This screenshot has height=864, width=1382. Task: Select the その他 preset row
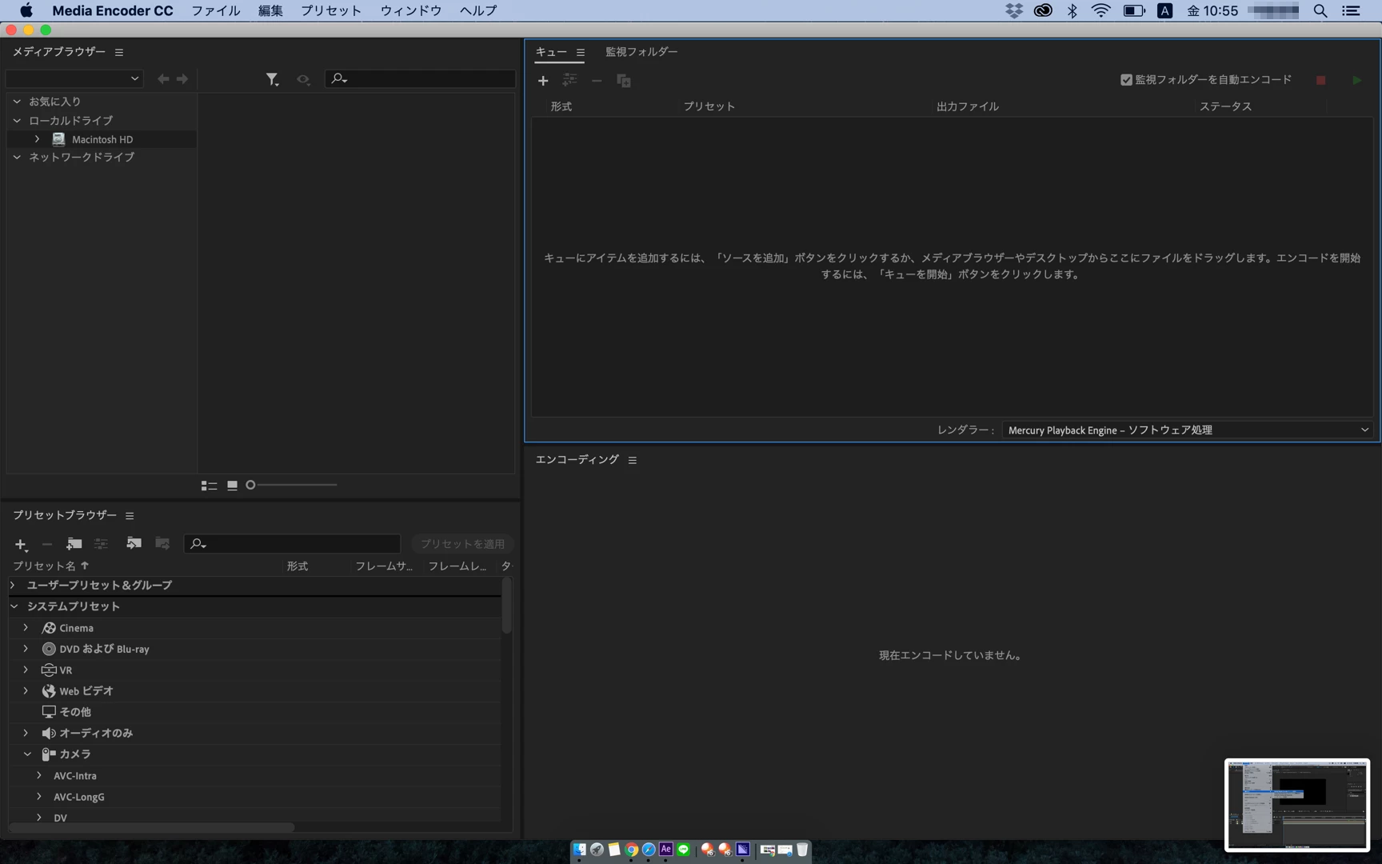254,712
